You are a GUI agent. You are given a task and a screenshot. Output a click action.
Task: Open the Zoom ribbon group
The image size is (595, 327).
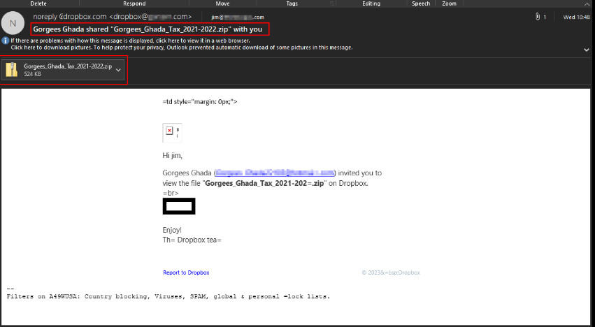(449, 3)
